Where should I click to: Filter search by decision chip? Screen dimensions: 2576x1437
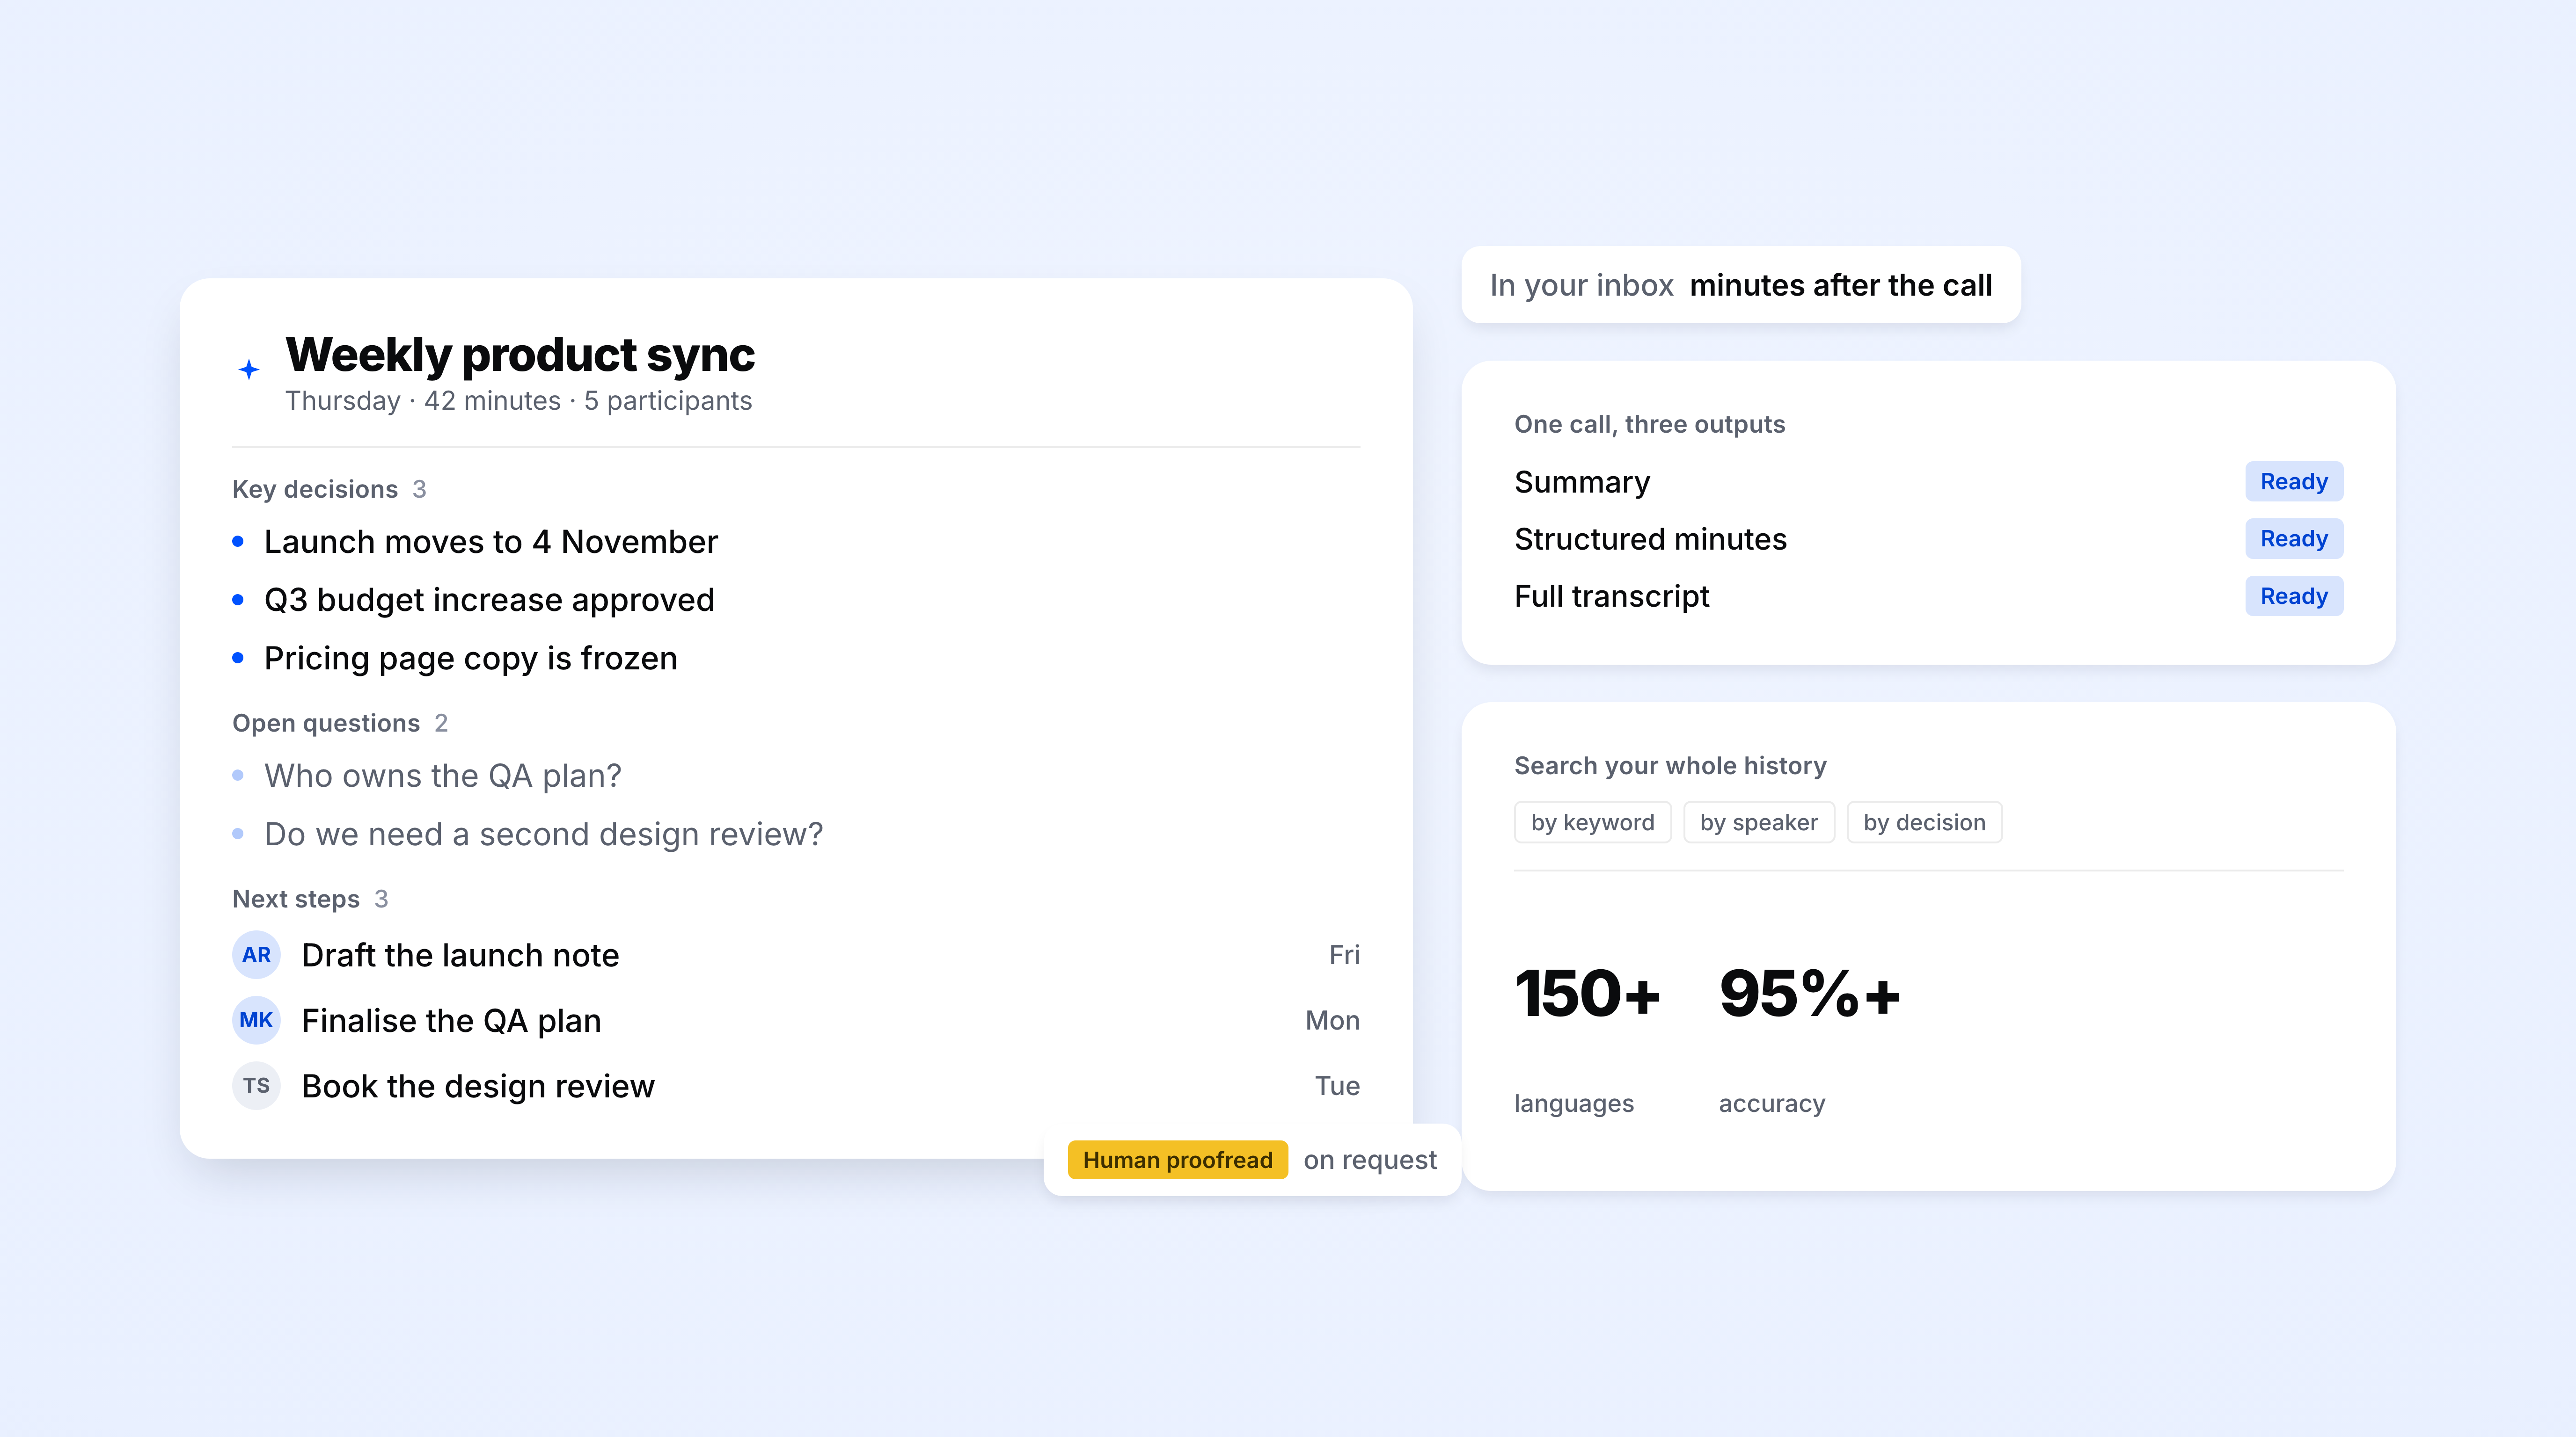tap(1924, 822)
